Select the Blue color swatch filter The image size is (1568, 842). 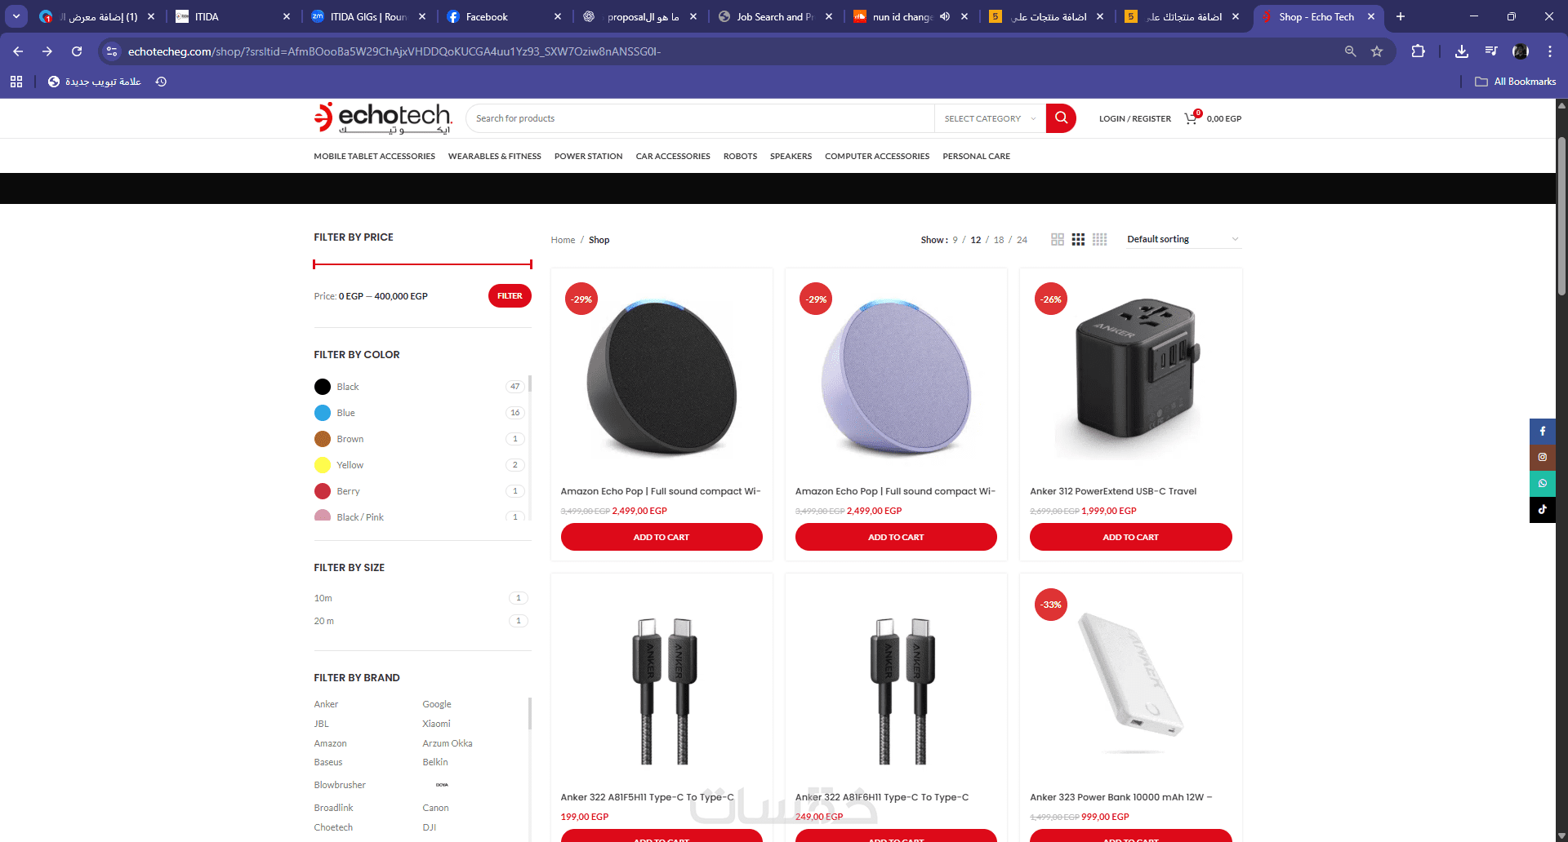pos(323,413)
